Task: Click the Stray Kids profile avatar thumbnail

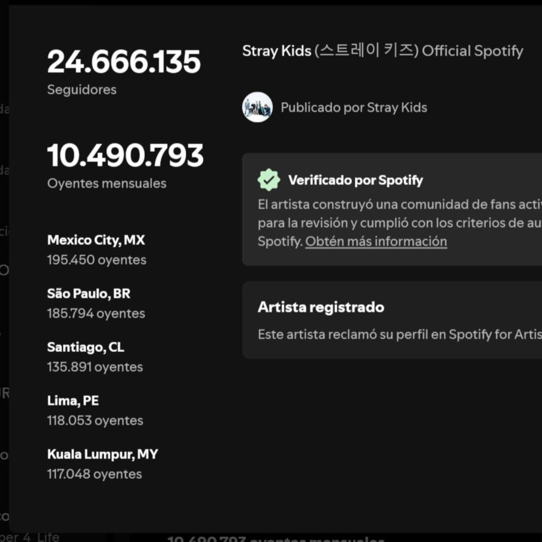Action: tap(257, 107)
